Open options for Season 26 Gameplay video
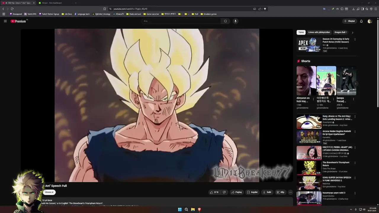This screenshot has width=379, height=213. click(355, 39)
